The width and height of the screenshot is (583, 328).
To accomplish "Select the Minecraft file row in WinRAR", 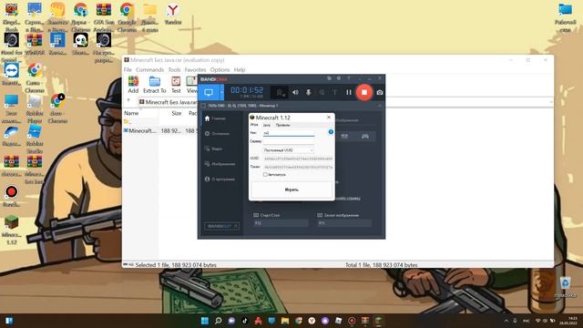I will [x=161, y=131].
